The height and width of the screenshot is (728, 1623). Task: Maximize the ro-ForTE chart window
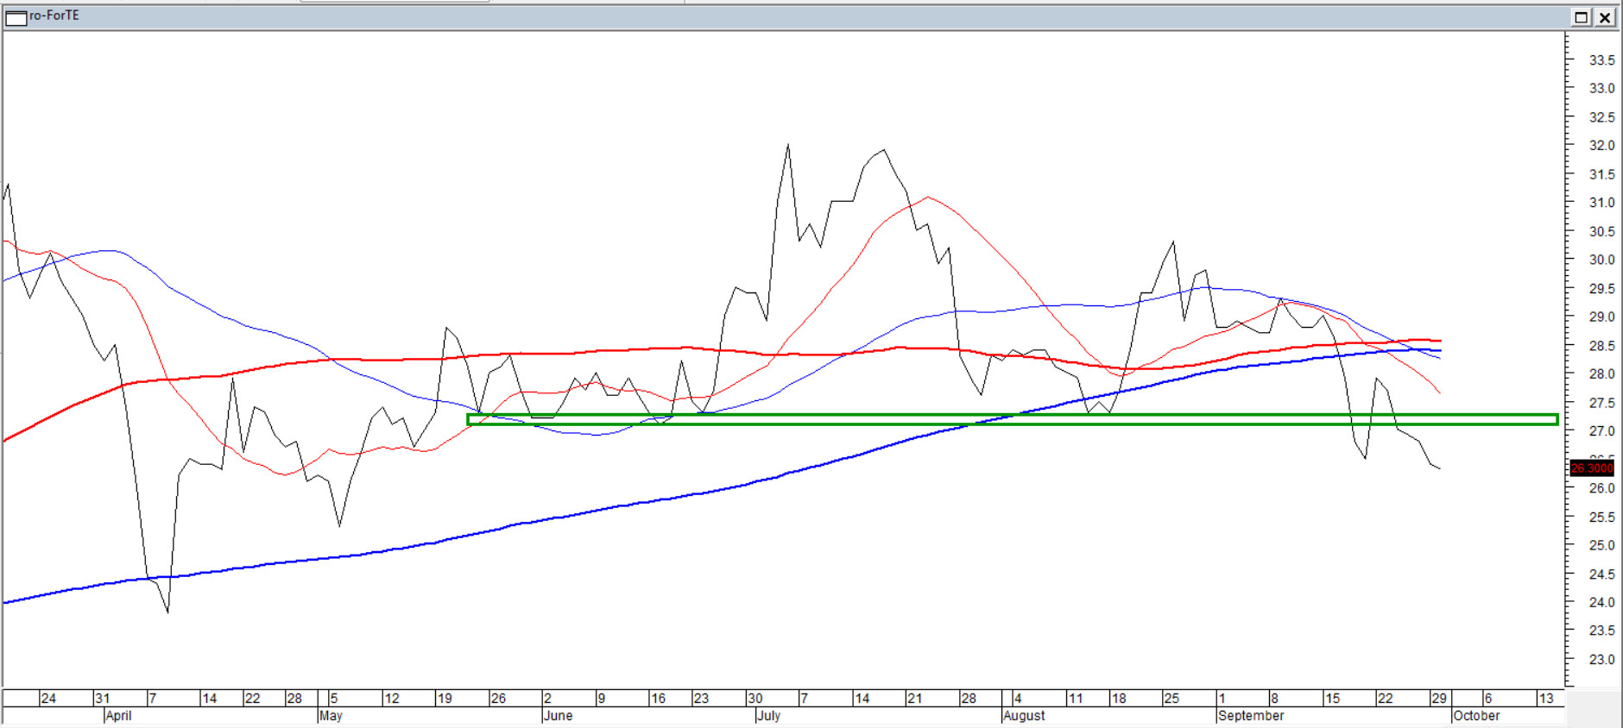tap(1581, 17)
